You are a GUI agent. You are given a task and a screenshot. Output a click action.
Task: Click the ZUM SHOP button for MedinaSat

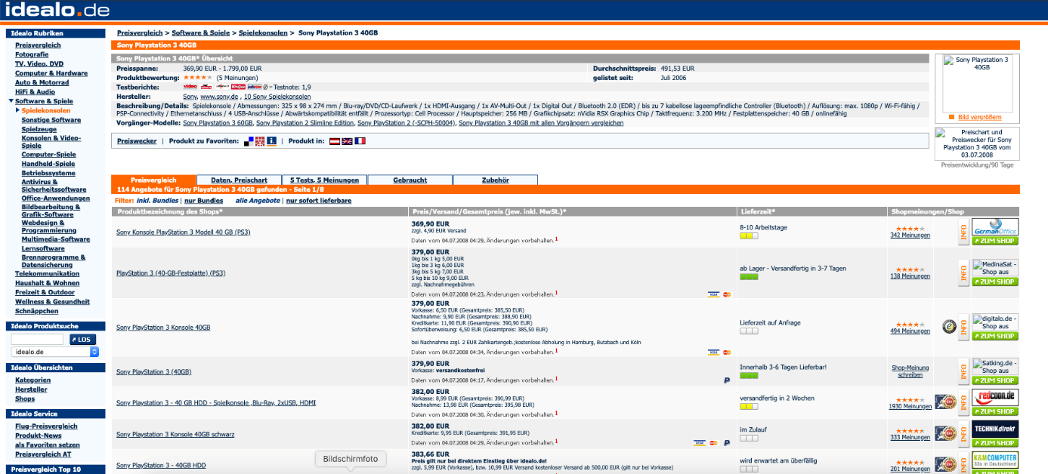tap(995, 282)
